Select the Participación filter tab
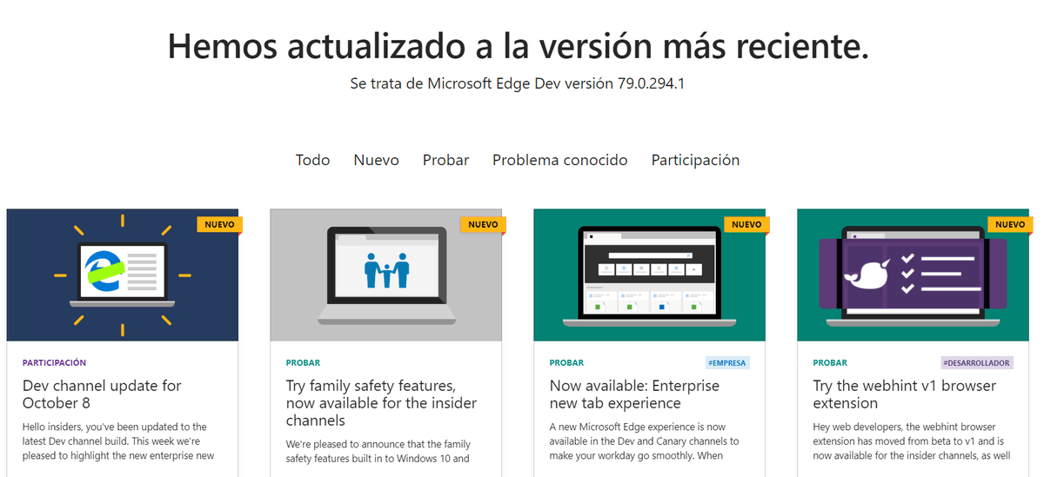Image resolution: width=1044 pixels, height=477 pixels. [695, 160]
